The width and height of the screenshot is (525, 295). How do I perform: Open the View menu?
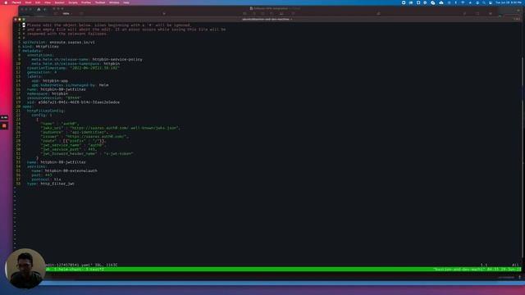tap(48, 2)
